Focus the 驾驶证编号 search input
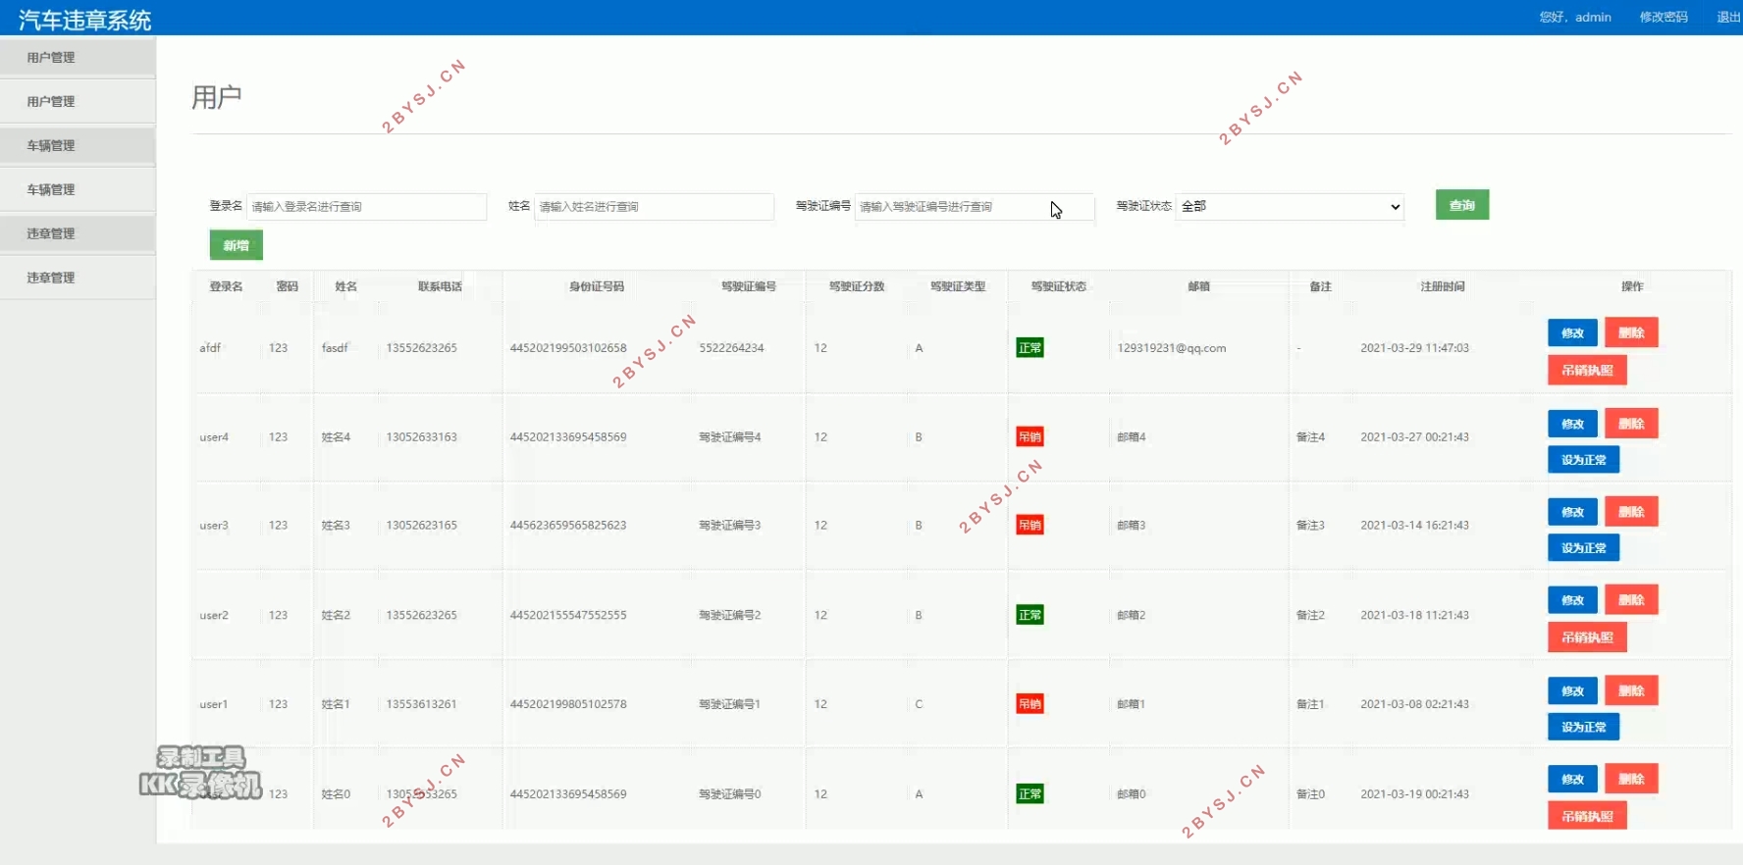This screenshot has width=1743, height=865. 975,206
